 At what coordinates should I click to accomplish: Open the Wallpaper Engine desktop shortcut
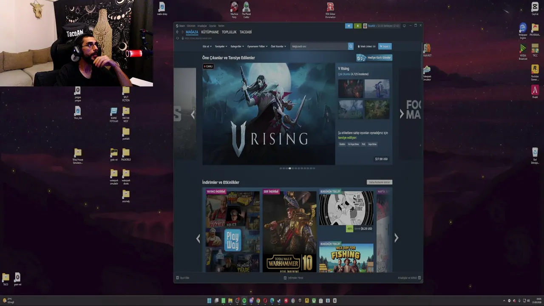(x=523, y=31)
